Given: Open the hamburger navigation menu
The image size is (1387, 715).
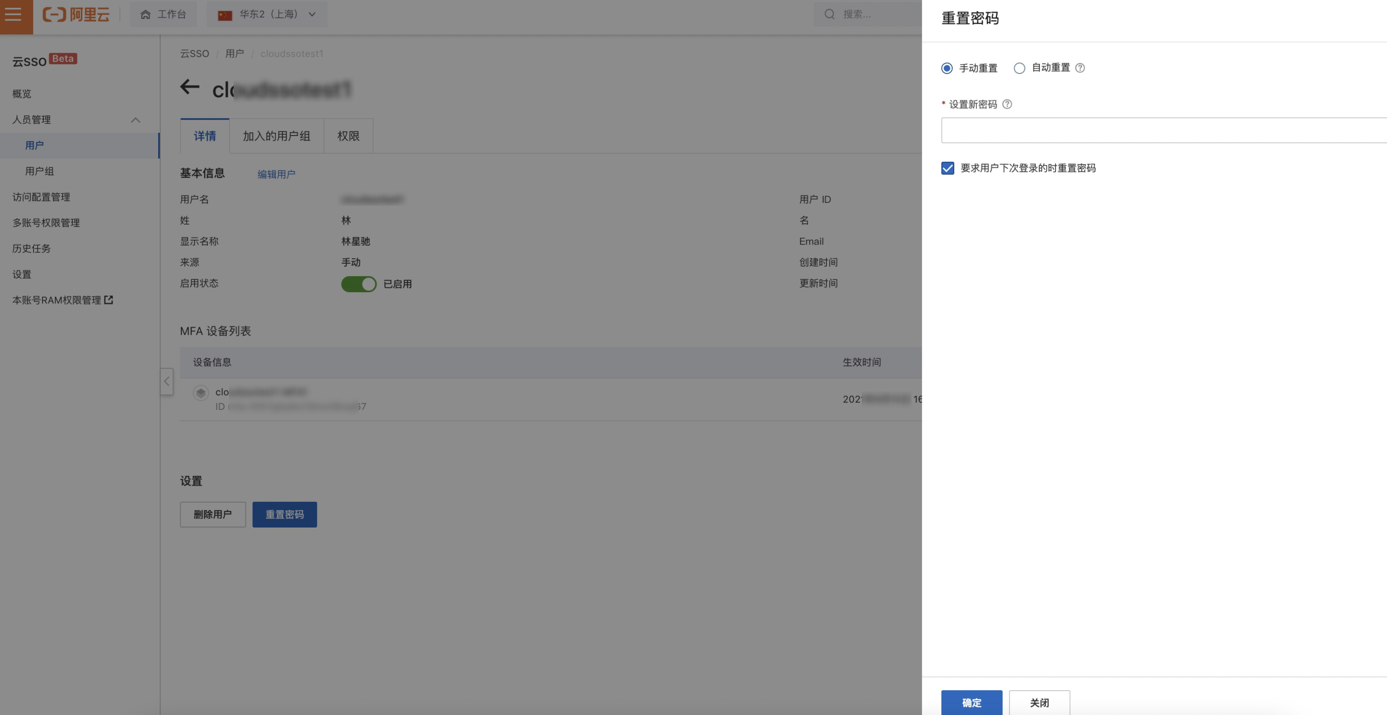Looking at the screenshot, I should point(13,15).
